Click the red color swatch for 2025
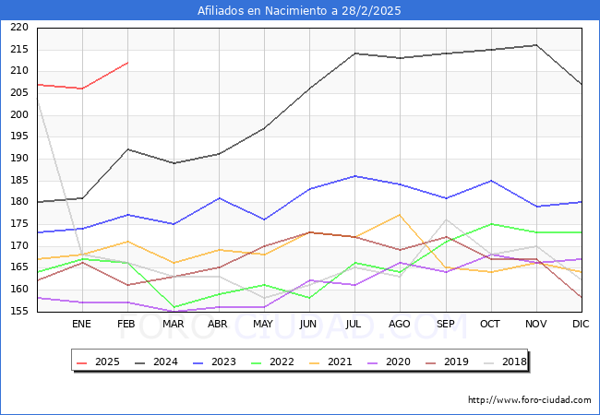The image size is (600, 415). point(82,362)
